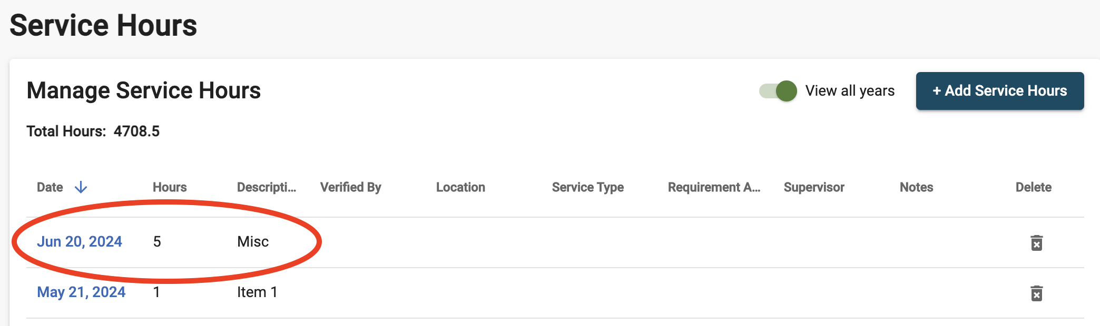Sort by the Hours column header
The width and height of the screenshot is (1100, 326).
pyautogui.click(x=170, y=187)
